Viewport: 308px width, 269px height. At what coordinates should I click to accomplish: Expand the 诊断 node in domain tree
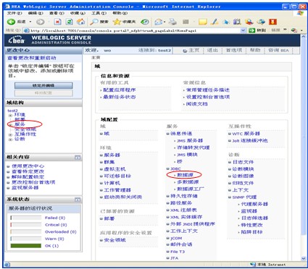pyautogui.click(x=10, y=140)
